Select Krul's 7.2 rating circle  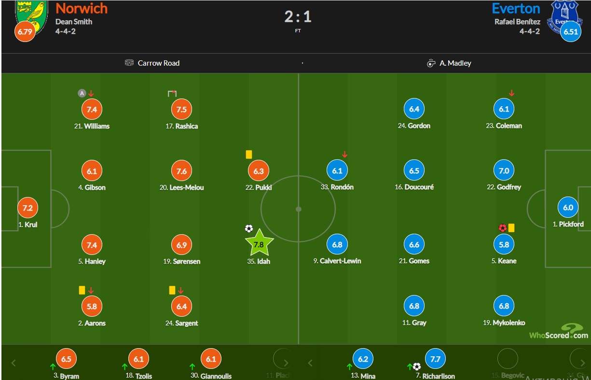click(x=27, y=208)
